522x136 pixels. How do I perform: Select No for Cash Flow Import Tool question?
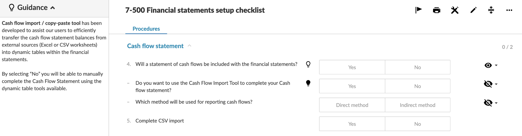[417, 86]
